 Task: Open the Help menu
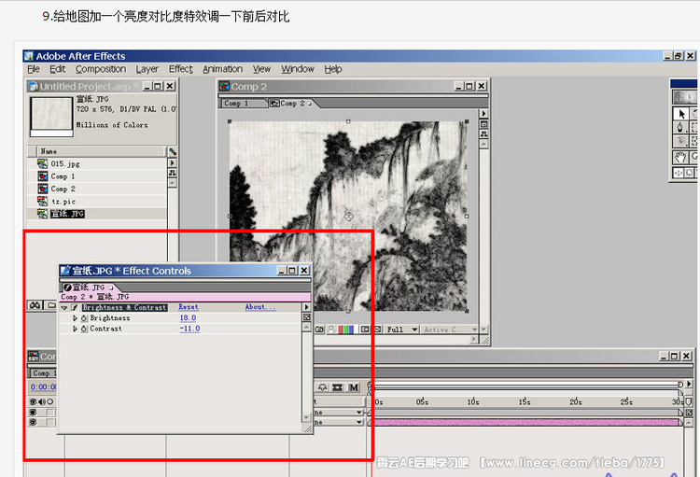(333, 69)
